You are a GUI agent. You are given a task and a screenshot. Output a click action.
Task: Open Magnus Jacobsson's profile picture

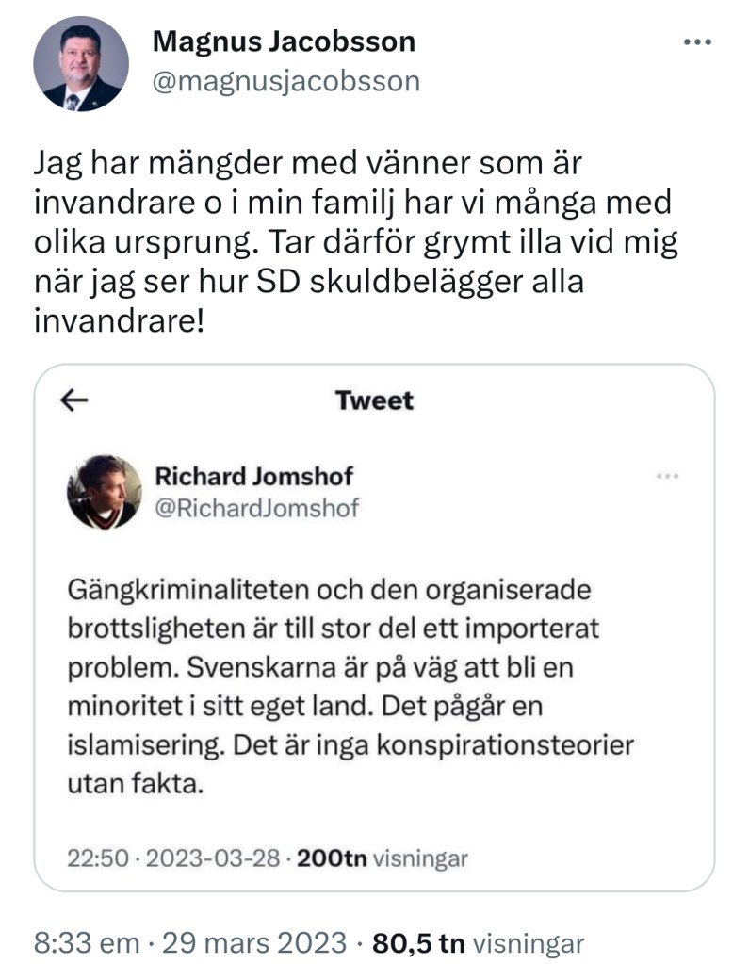click(81, 64)
